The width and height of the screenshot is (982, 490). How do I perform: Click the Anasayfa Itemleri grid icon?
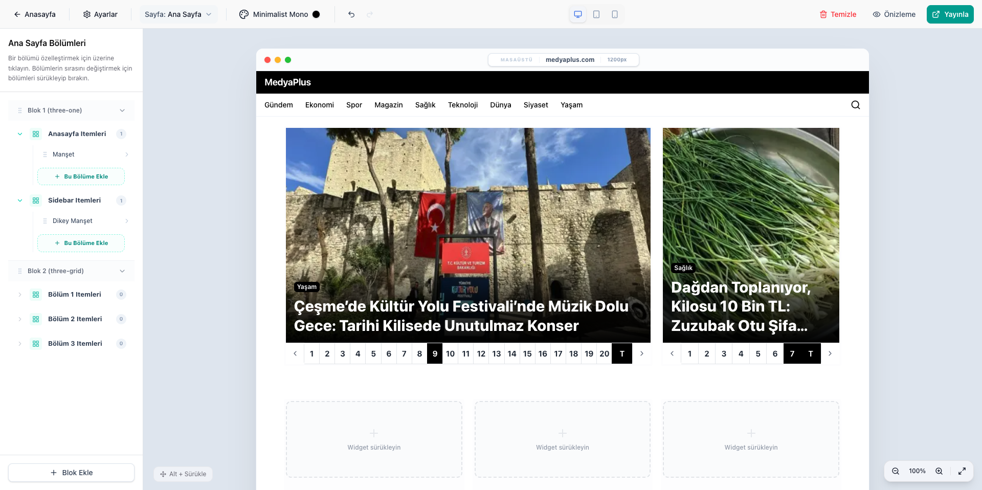point(36,134)
